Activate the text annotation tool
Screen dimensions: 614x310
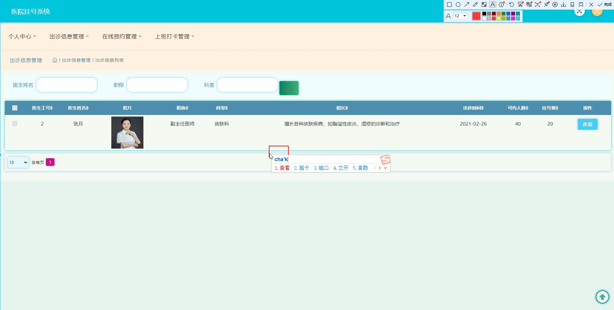493,4
